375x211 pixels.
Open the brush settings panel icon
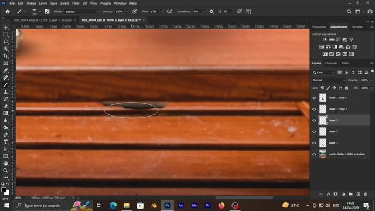47,12
